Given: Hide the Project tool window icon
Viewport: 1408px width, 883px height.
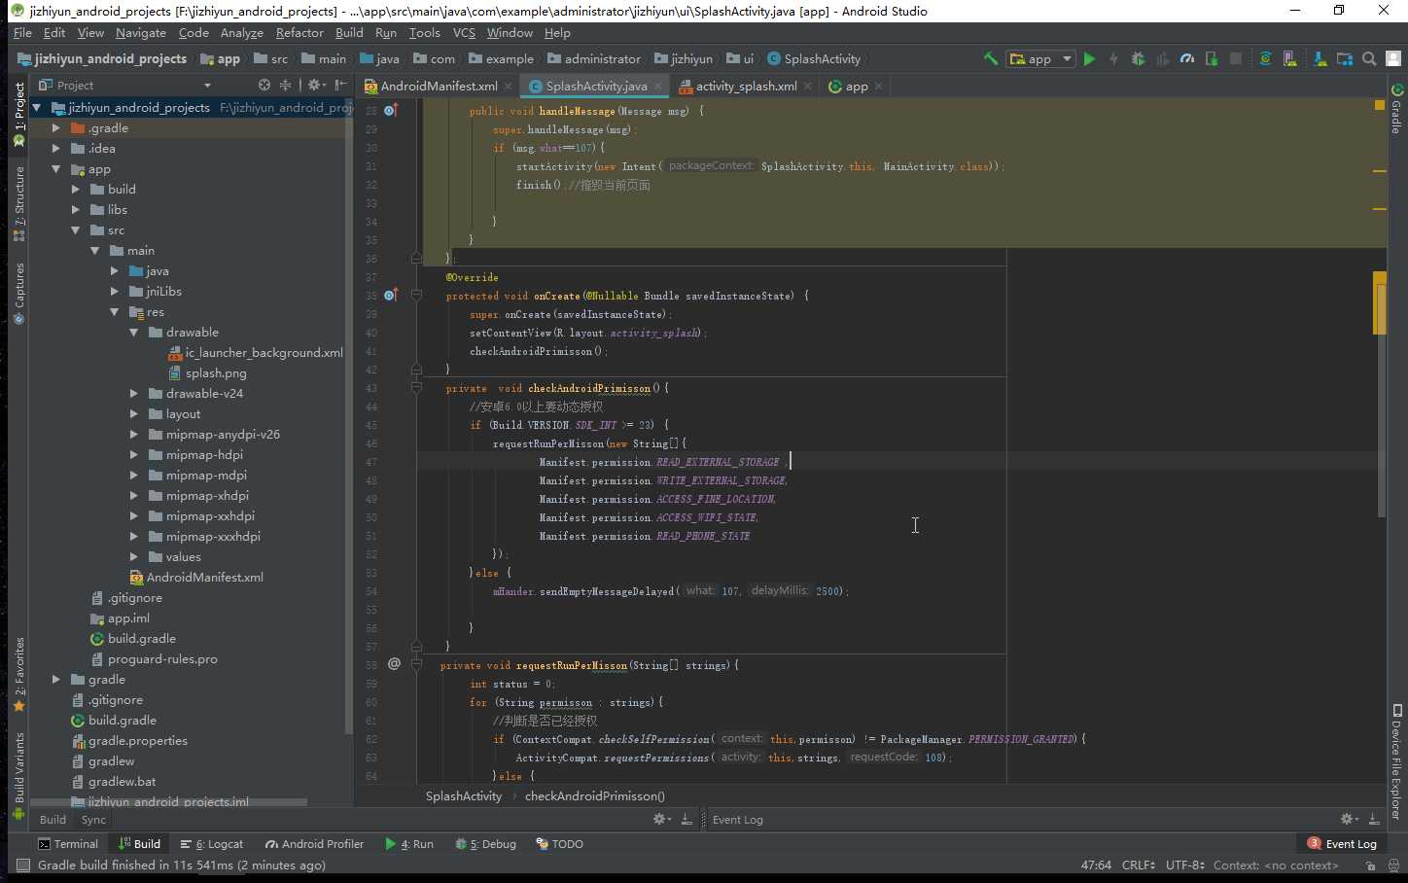Looking at the screenshot, I should [340, 85].
